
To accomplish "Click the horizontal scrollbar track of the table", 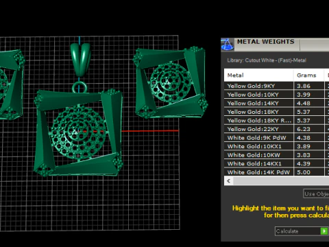I will 281,181.
